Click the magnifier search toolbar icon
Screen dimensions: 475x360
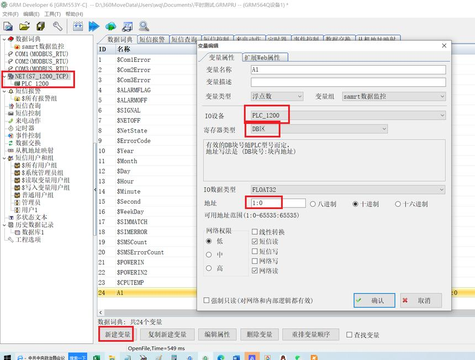(x=144, y=27)
